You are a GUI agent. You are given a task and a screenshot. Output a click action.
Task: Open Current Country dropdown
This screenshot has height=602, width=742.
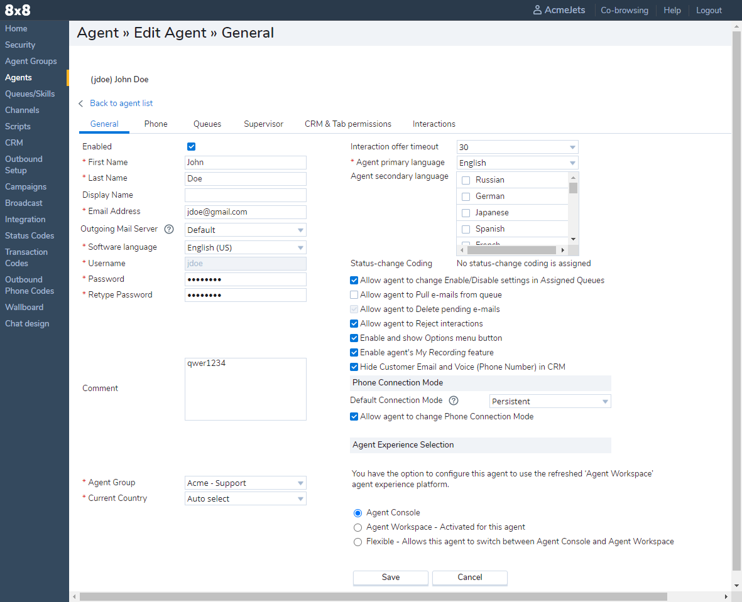245,498
